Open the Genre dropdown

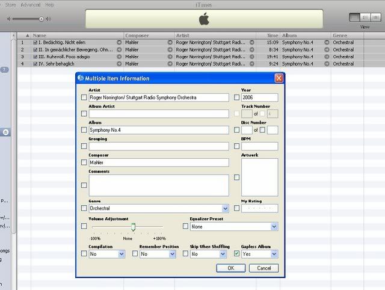(225, 209)
